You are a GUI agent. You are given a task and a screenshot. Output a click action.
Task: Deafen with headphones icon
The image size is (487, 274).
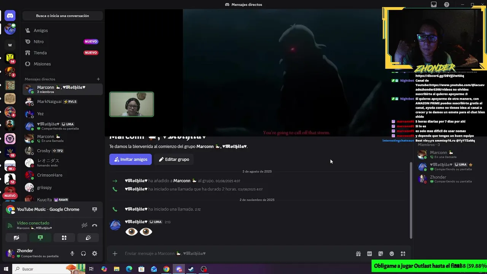click(x=83, y=253)
